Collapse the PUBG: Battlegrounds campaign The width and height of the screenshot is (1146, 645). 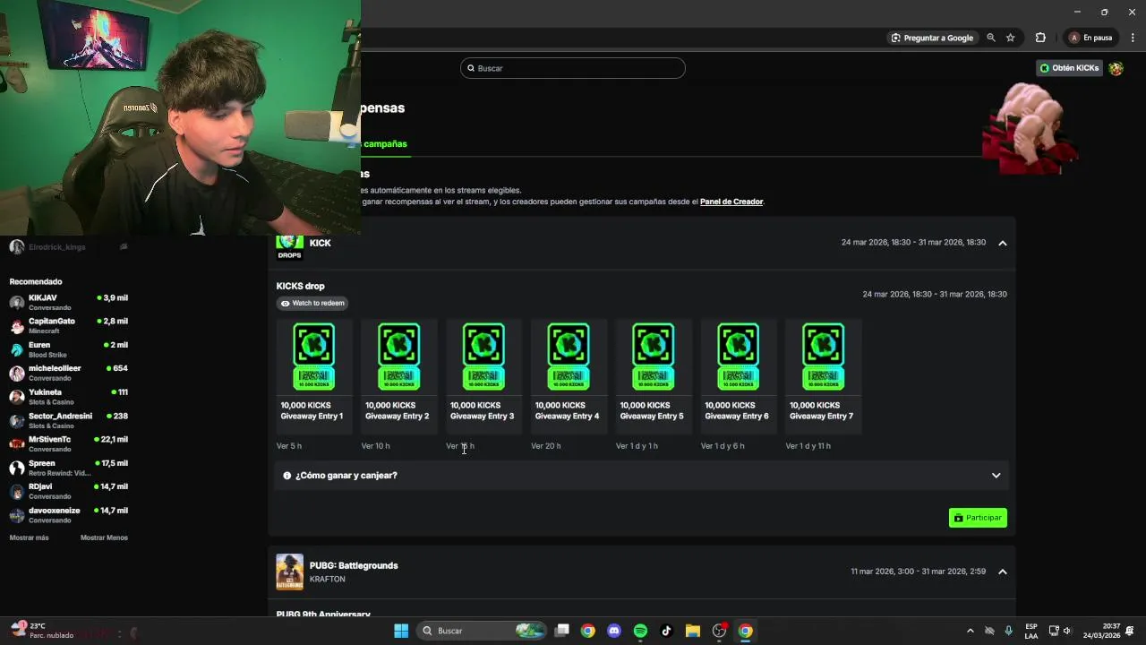point(1002,572)
